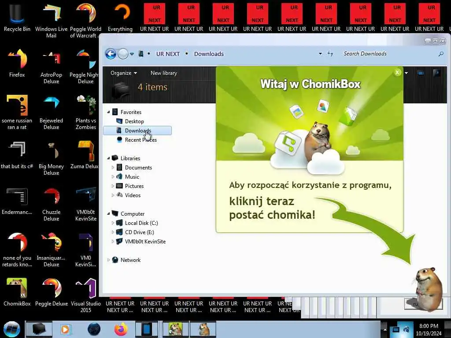Launch Chuzzle Deluxe desktop icon

(x=51, y=204)
